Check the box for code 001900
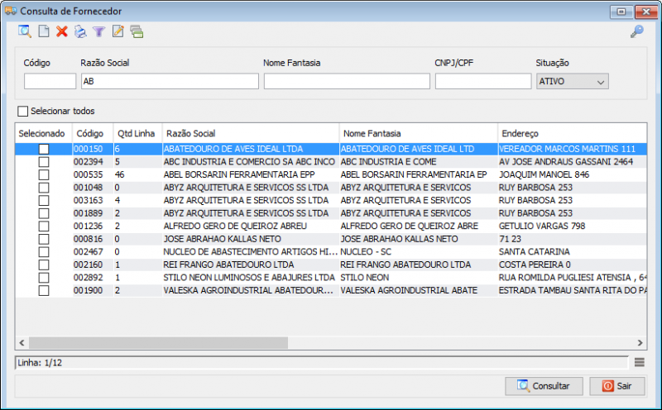The width and height of the screenshot is (662, 410). 44,291
